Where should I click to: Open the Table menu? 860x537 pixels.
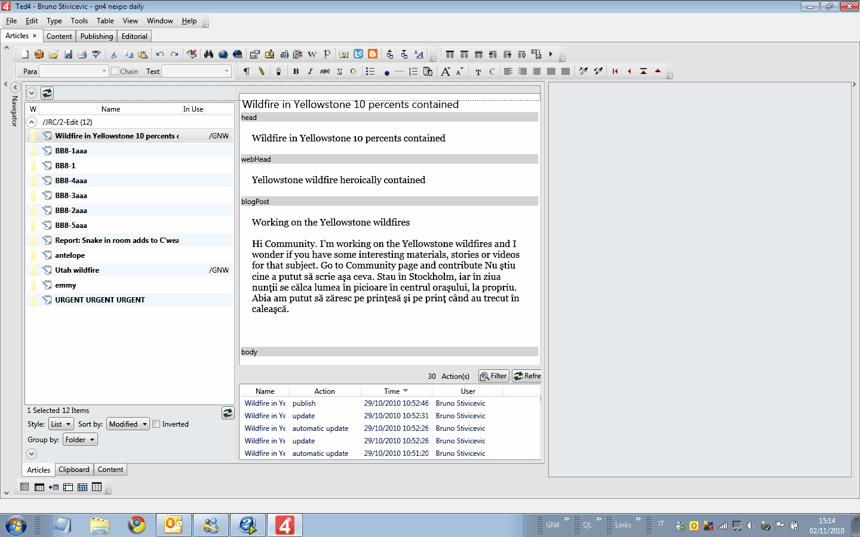tap(105, 21)
